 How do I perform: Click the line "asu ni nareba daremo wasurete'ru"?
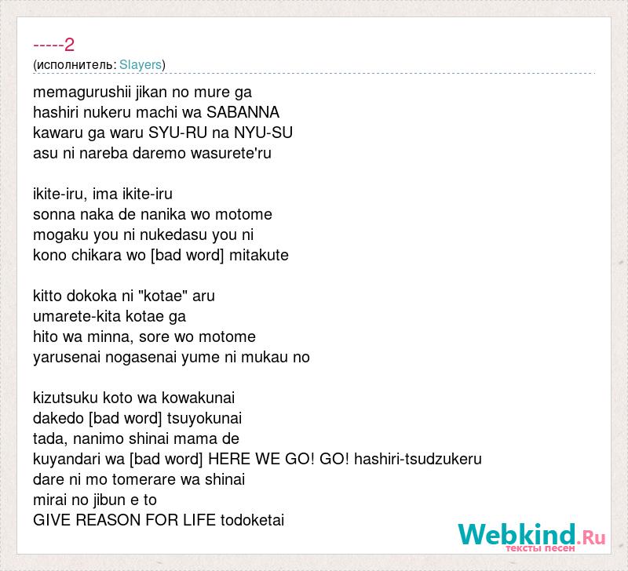pyautogui.click(x=152, y=153)
